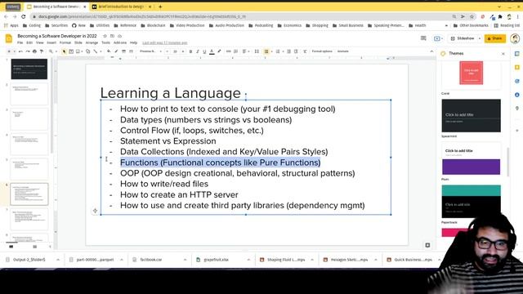Select the text box tool
Viewport: 523px width, 294px height.
[x=71, y=51]
